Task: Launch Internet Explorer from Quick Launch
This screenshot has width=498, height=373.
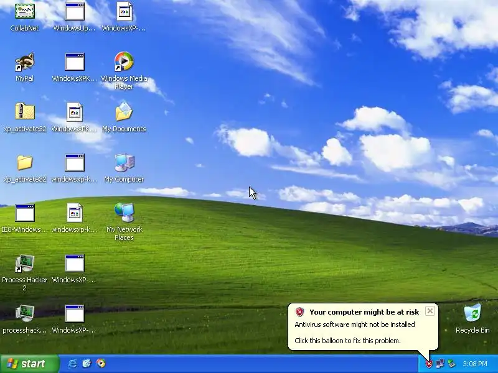Action: coord(72,363)
